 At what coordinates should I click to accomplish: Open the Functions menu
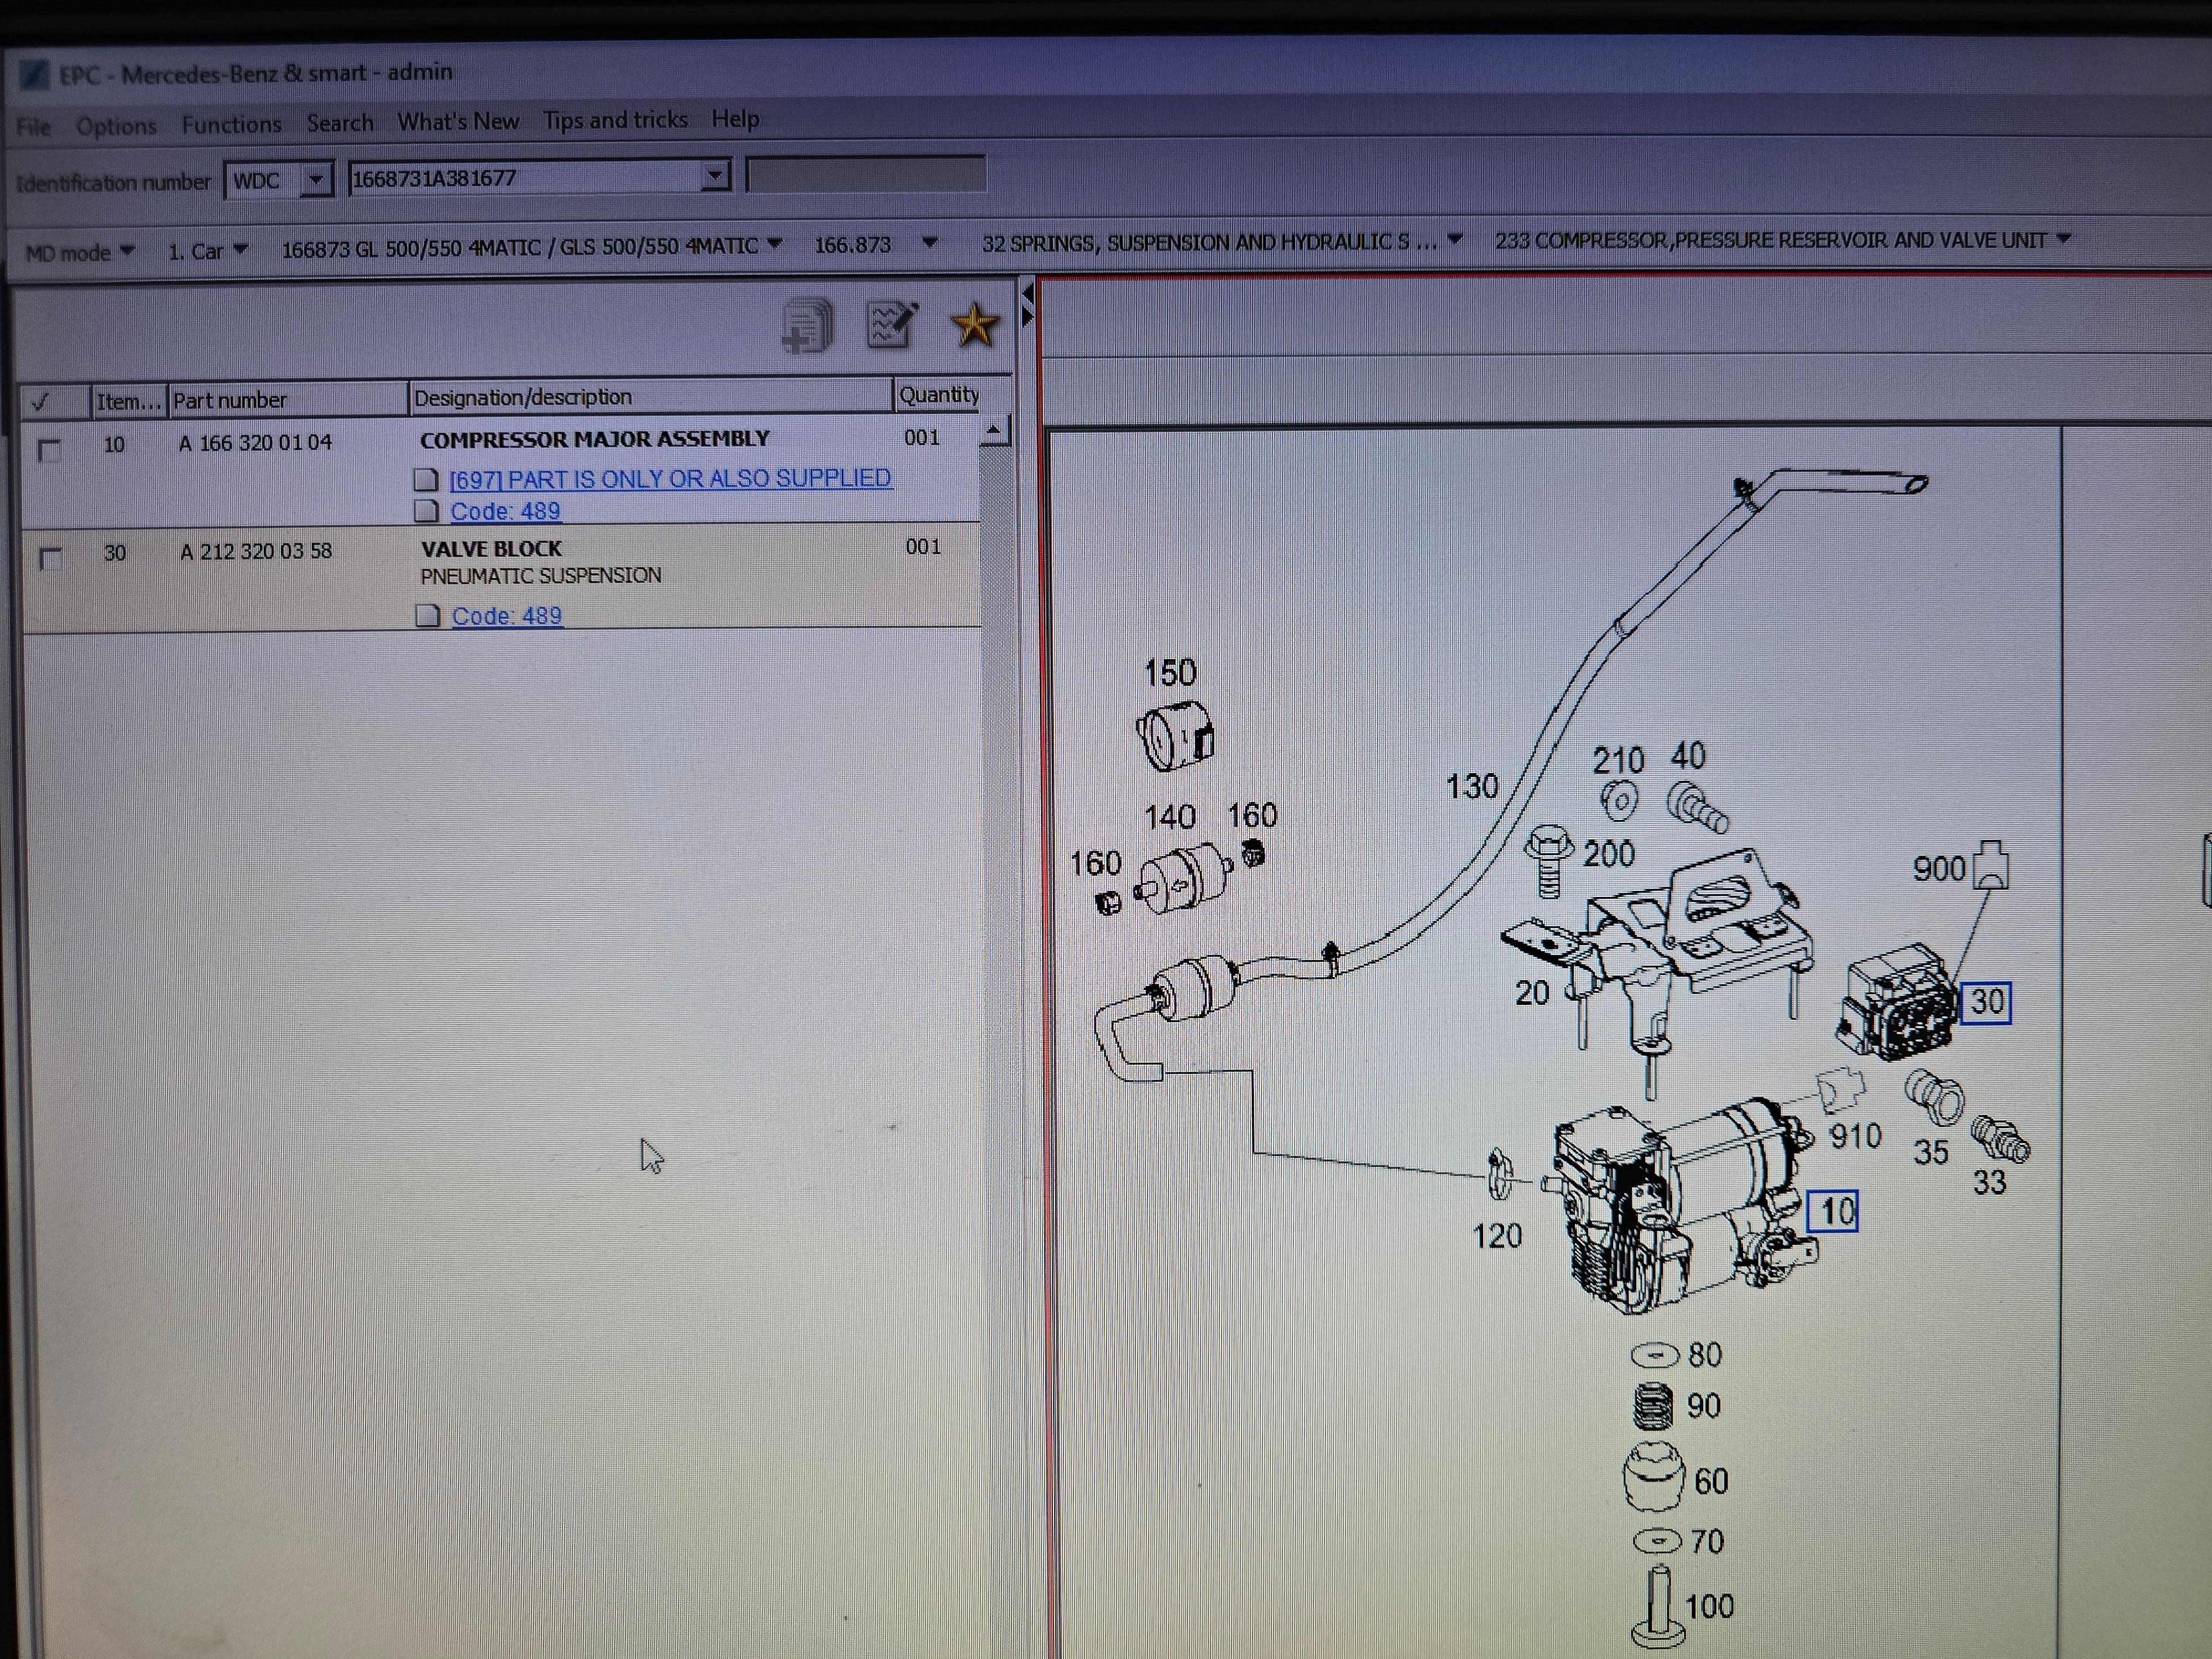[231, 124]
